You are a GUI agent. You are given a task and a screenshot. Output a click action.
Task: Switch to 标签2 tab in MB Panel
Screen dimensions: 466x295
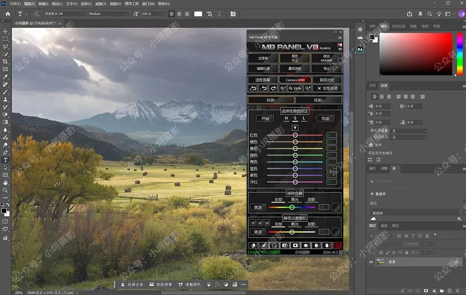click(x=318, y=100)
